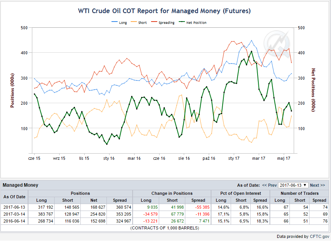
Task: Click Short position value 148 565
Action: (x=72, y=208)
